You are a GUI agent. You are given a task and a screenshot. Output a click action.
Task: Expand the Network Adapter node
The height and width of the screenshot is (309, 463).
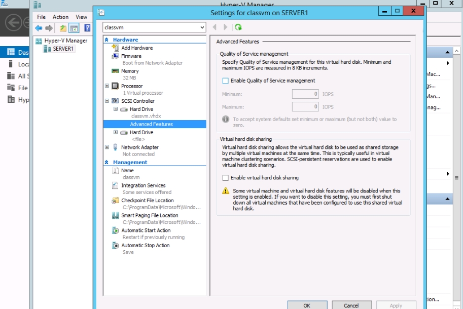click(x=107, y=147)
